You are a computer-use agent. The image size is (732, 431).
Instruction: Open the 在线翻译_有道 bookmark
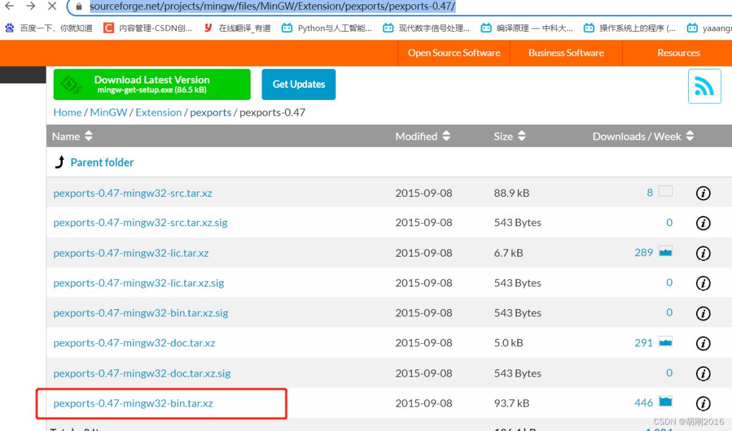click(x=237, y=28)
